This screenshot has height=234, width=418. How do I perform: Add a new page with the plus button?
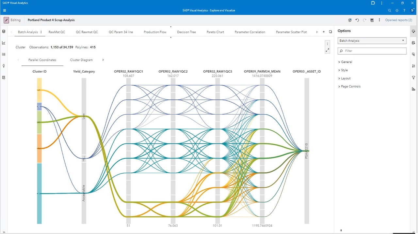point(324,32)
